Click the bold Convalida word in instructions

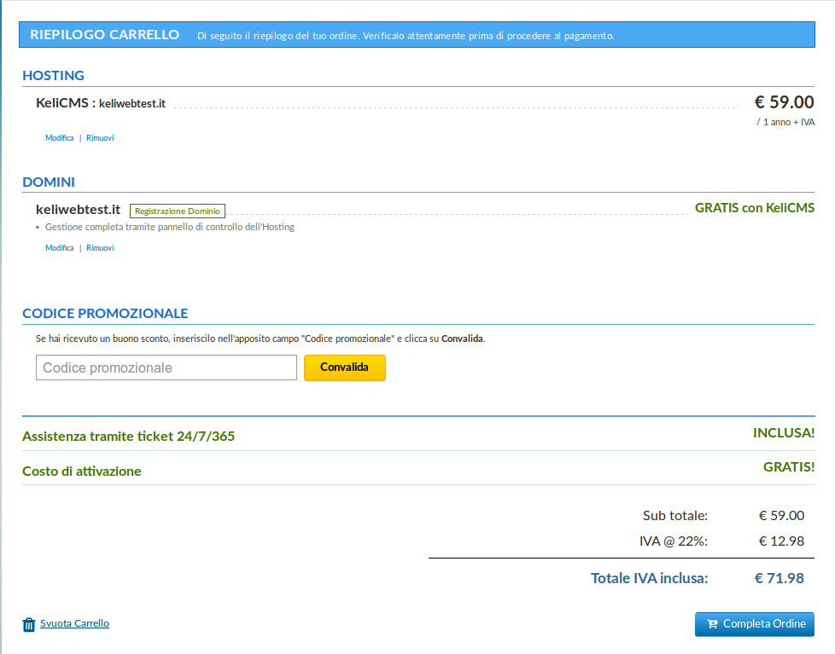[x=462, y=339]
